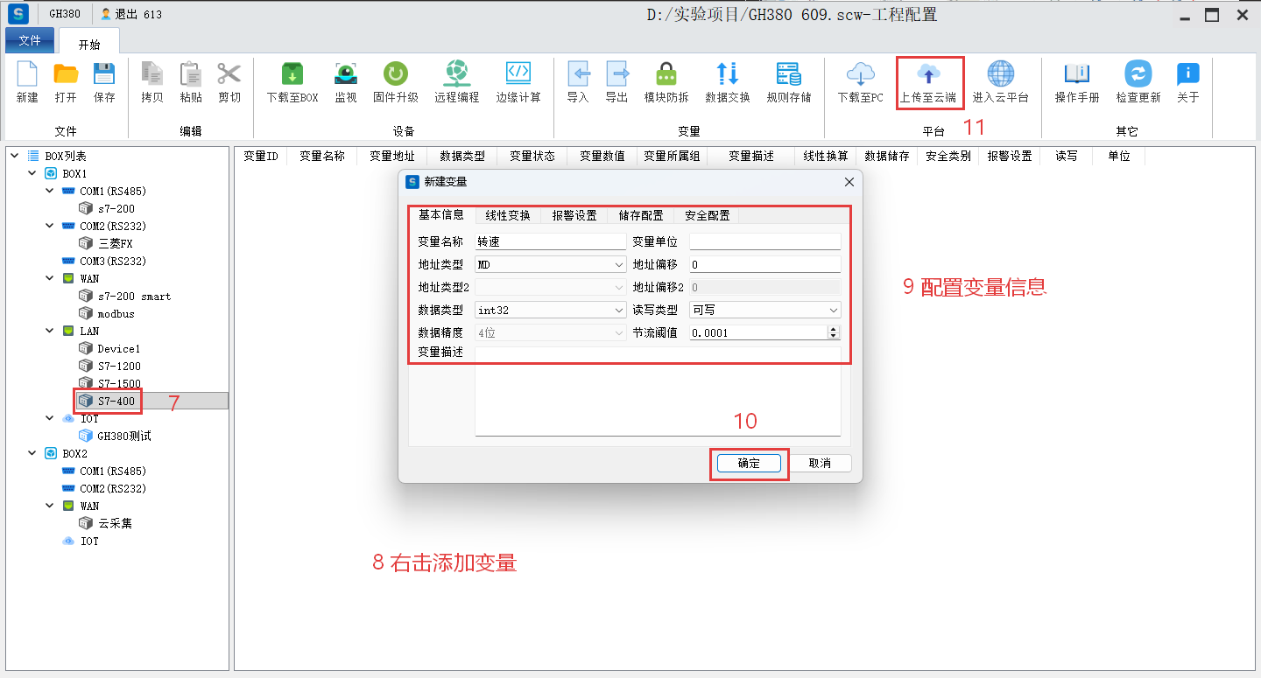1261x678 pixels.
Task: Collapse the WAN node under BOX2
Action: 49,506
